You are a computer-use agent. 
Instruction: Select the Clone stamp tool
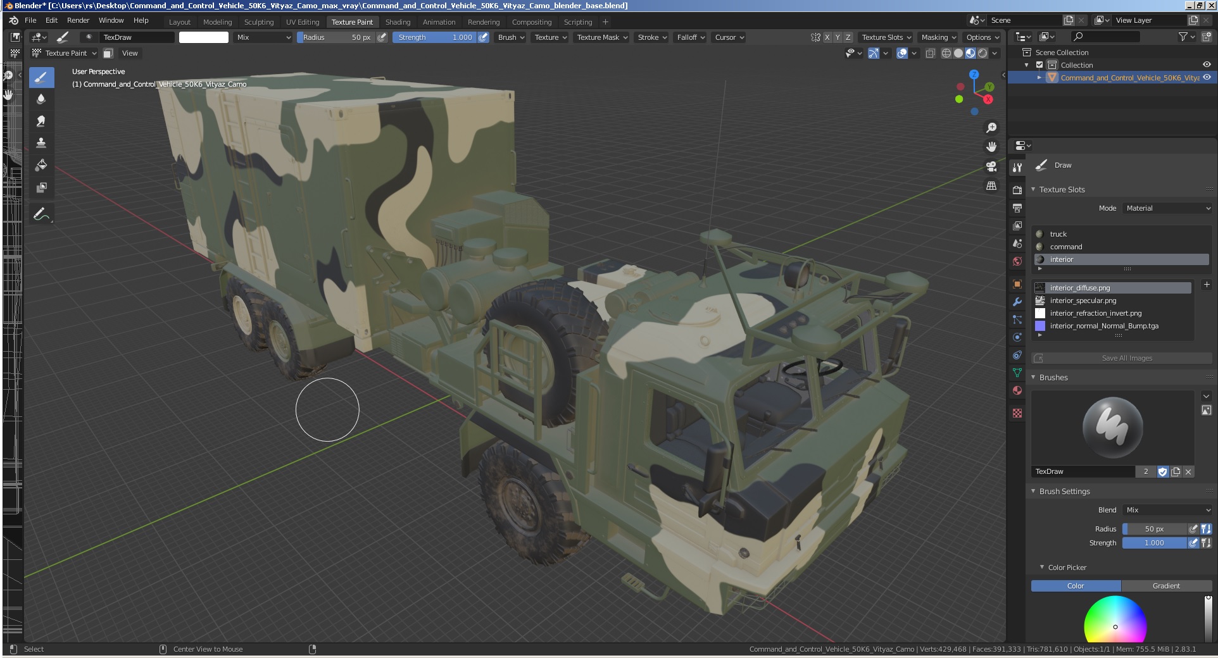(41, 143)
